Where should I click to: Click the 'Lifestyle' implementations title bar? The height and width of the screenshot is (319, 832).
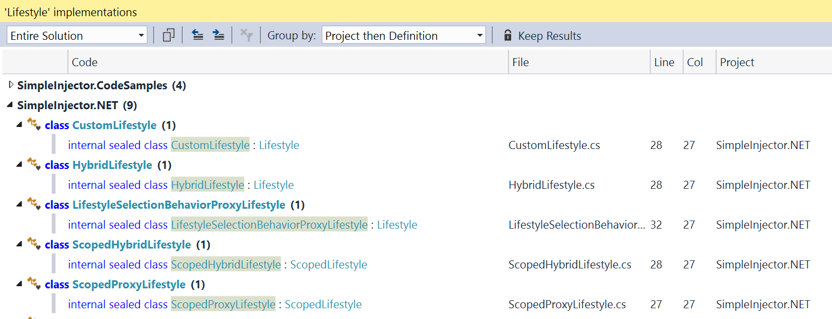(416, 11)
